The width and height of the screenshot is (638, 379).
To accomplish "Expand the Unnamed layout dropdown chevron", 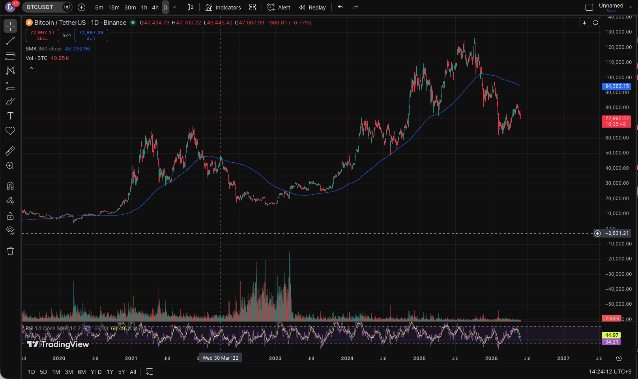I will click(631, 7).
